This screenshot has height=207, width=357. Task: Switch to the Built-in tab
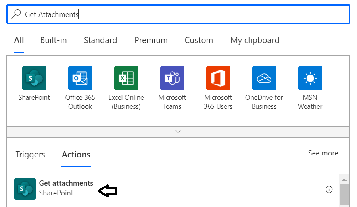(54, 40)
